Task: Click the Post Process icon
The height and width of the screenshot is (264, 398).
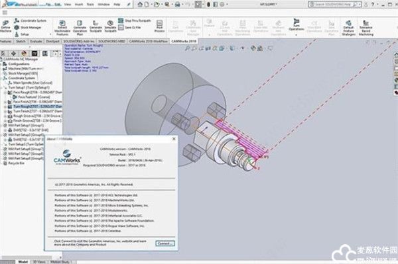Action: point(159,26)
